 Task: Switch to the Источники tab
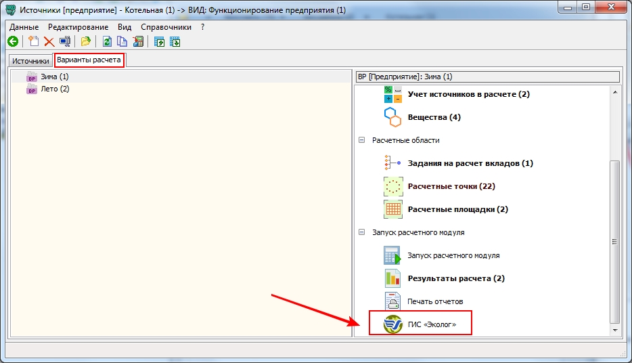(x=30, y=61)
